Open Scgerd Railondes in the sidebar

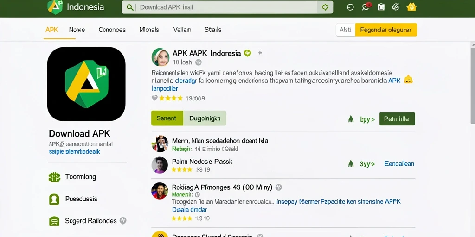83,221
